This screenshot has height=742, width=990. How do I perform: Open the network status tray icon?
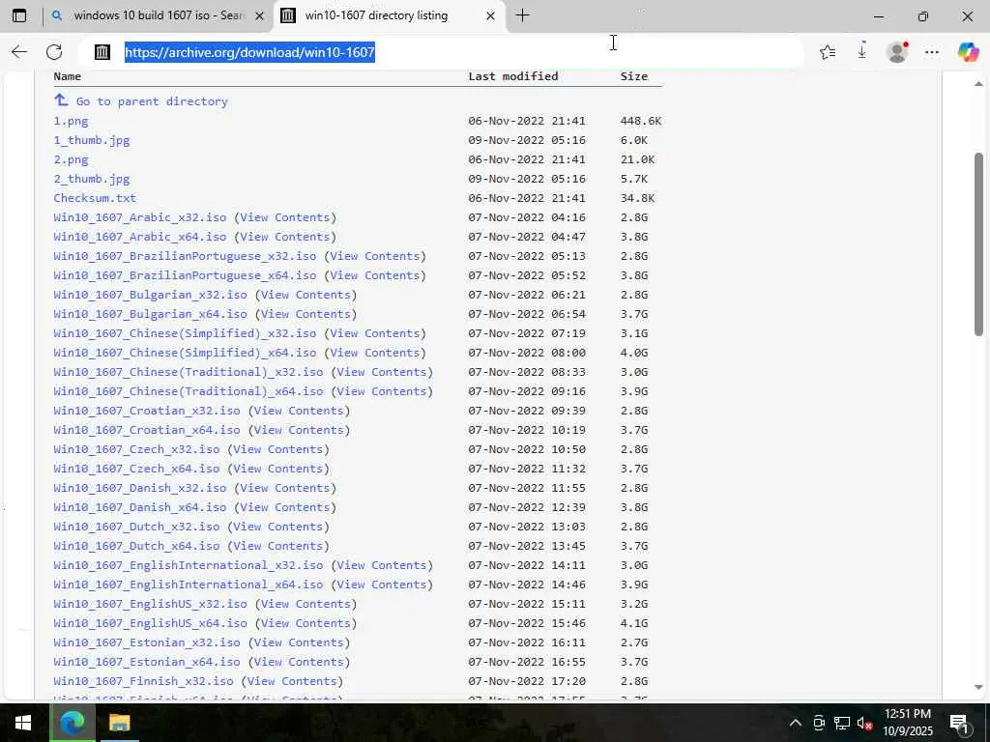tap(842, 723)
